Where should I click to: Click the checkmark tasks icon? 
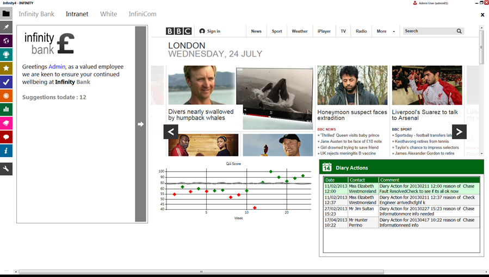pyautogui.click(x=6, y=82)
